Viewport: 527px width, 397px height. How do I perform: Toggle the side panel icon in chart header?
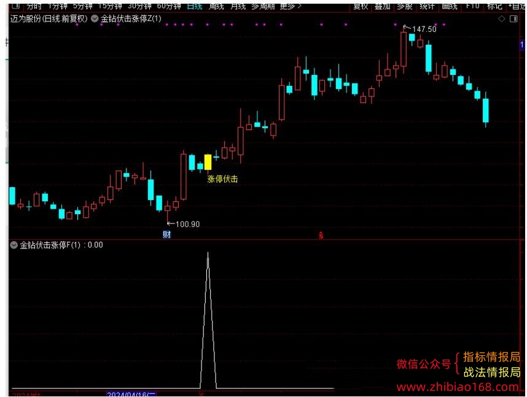click(x=513, y=19)
